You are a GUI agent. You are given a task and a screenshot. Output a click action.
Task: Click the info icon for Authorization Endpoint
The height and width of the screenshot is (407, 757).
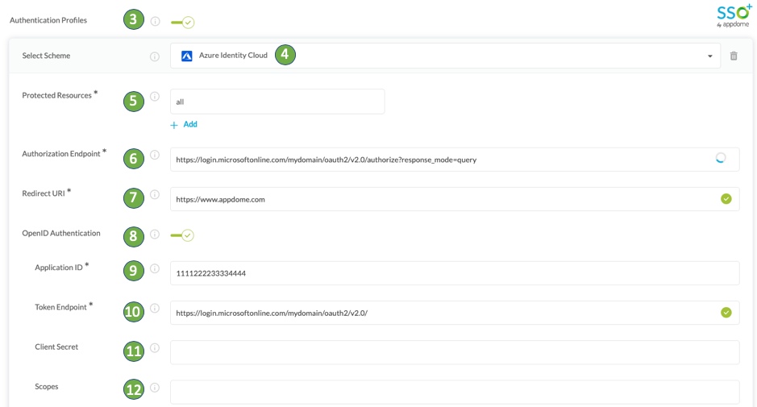click(155, 155)
